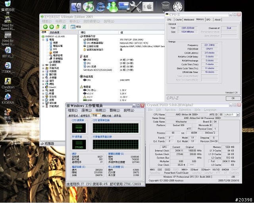Image resolution: width=254 pixels, height=203 pixels.
Task: Open the Function menu in CrystalCPUID
Action: point(170,109)
